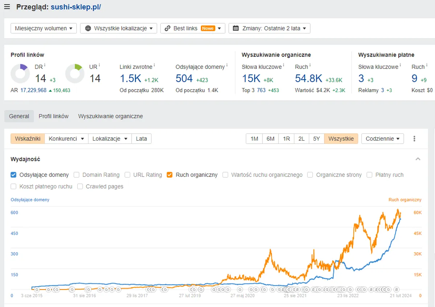
Task: Click the globe icon in locations filter
Action: point(88,28)
